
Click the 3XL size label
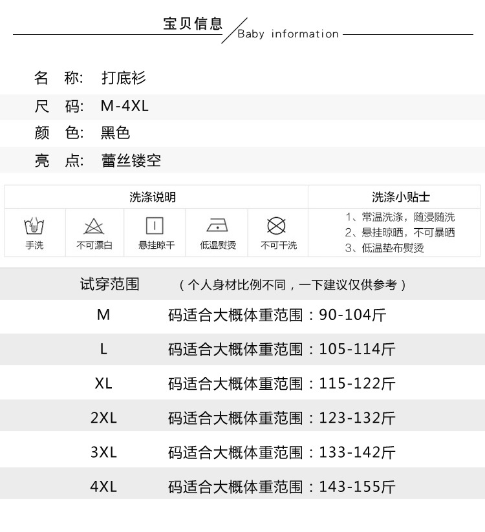[103, 452]
